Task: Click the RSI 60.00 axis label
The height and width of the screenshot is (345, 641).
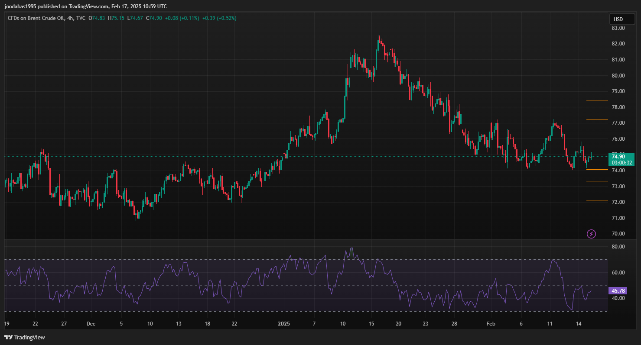Action: point(618,273)
